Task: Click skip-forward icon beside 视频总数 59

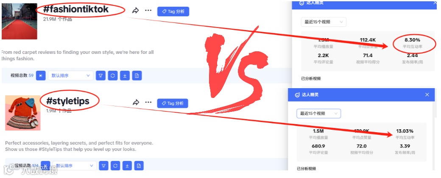Action: point(41,75)
